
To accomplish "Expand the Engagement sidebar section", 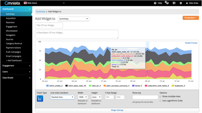I will coord(16,66).
